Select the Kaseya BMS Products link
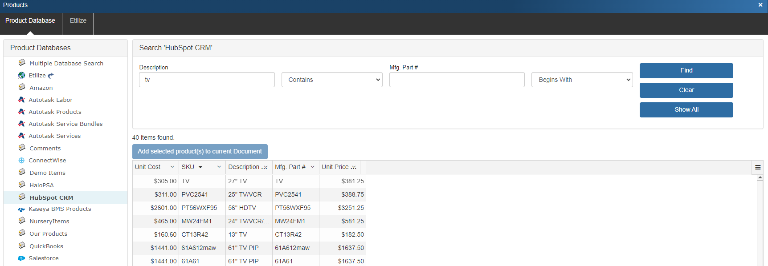768x266 pixels. point(60,209)
